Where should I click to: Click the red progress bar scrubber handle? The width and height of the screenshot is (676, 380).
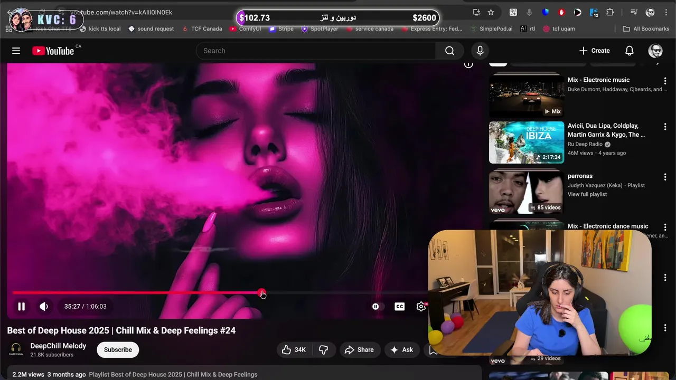pyautogui.click(x=262, y=293)
